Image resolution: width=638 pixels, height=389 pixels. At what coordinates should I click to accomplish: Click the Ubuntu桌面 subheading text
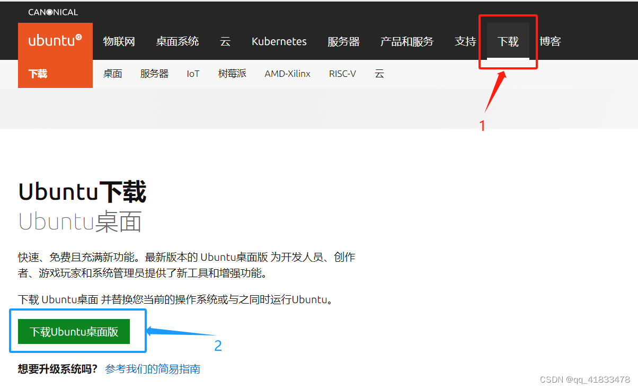pos(80,222)
